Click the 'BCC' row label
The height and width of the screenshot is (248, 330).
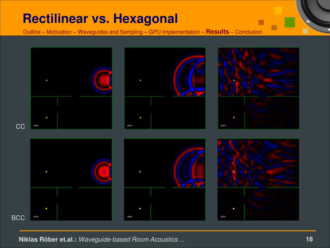click(18, 218)
